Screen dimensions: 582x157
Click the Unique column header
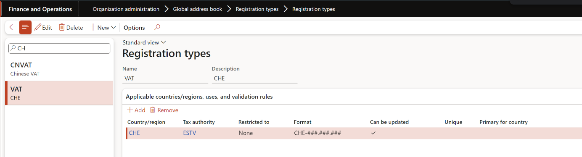click(453, 122)
